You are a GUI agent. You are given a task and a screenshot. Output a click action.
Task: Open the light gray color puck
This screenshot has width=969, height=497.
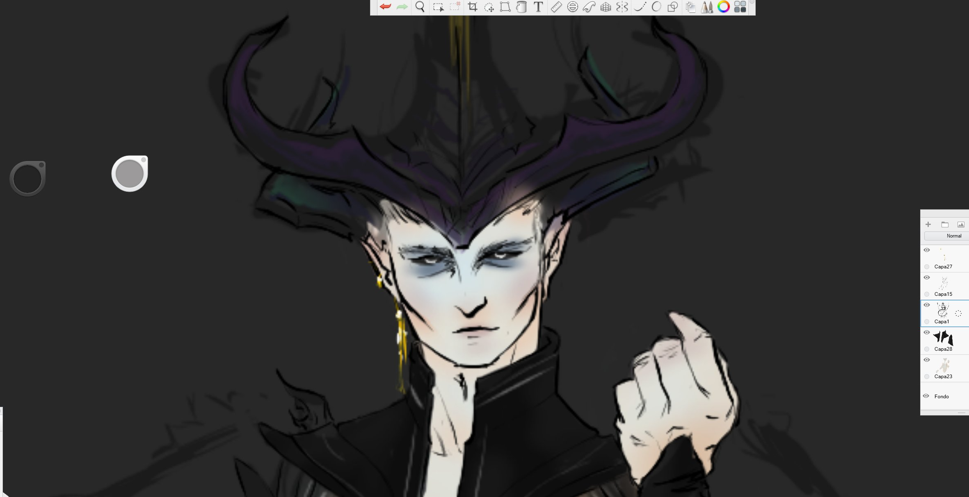(x=130, y=173)
